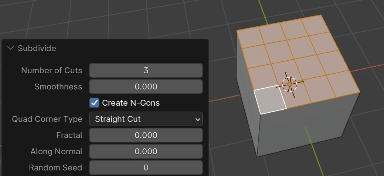The image size is (384, 176).
Task: Click the Subdivide panel title text
Action: click(37, 48)
